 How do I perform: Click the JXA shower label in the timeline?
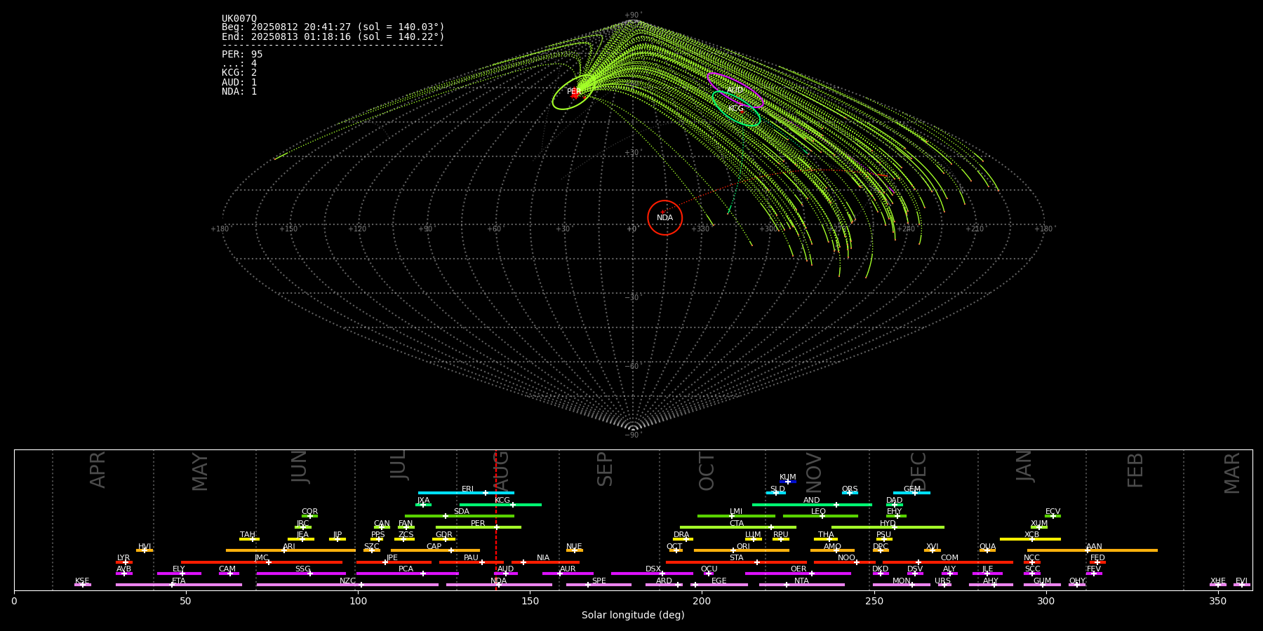pyautogui.click(x=423, y=501)
